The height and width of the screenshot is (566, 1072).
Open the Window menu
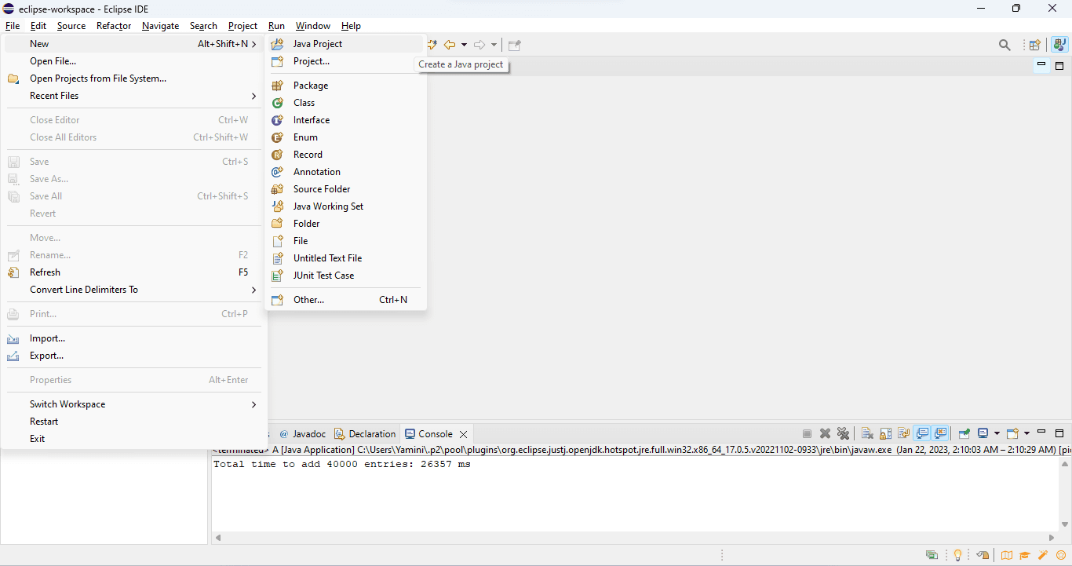pos(313,26)
